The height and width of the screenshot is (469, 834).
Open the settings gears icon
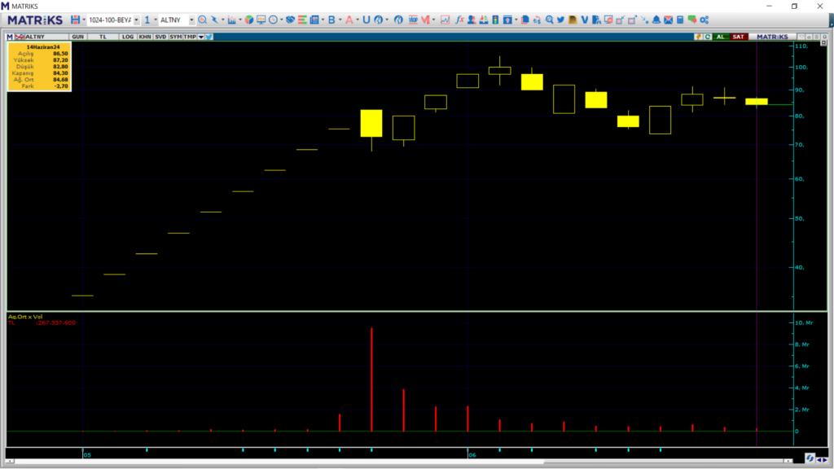pyautogui.click(x=705, y=20)
